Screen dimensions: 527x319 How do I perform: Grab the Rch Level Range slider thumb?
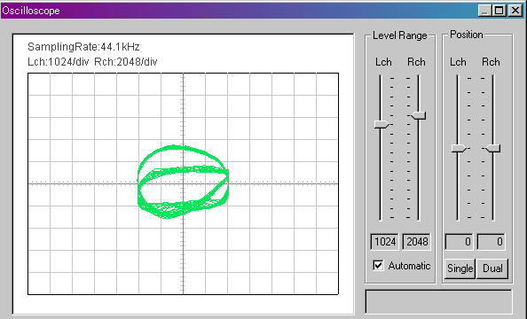(418, 115)
